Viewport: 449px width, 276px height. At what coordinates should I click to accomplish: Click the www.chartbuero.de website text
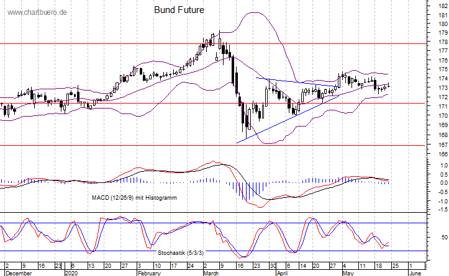(x=37, y=12)
